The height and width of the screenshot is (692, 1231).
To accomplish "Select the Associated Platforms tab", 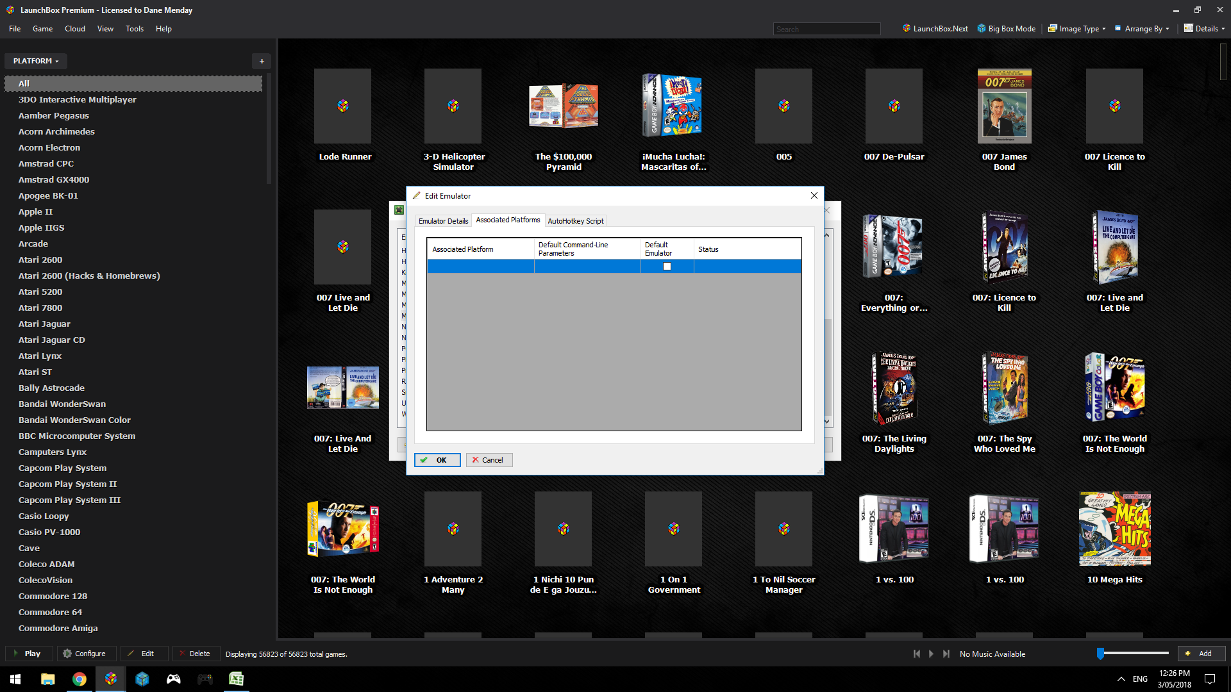I will (x=508, y=220).
